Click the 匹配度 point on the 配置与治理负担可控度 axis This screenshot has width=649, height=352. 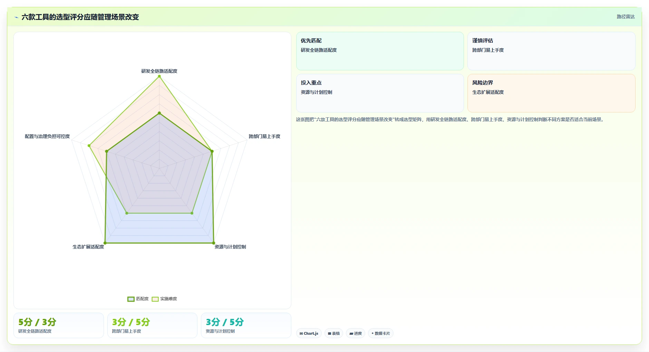(x=107, y=151)
